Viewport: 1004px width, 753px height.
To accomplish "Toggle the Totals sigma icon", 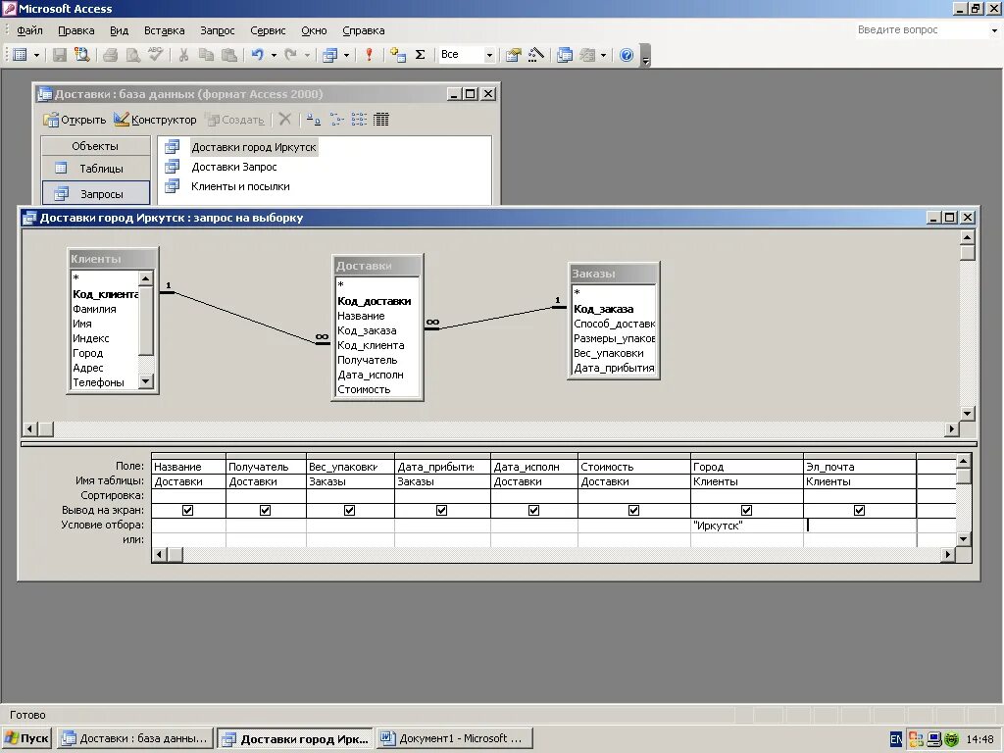I will 420,55.
